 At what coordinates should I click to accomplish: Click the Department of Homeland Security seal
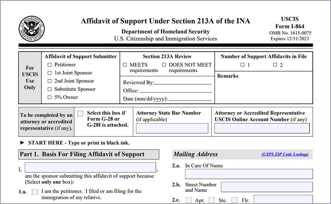tap(32, 28)
